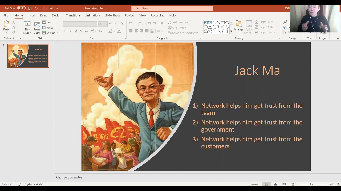The image size is (341, 191).
Task: Switch to the Animations tab
Action: pyautogui.click(x=93, y=15)
